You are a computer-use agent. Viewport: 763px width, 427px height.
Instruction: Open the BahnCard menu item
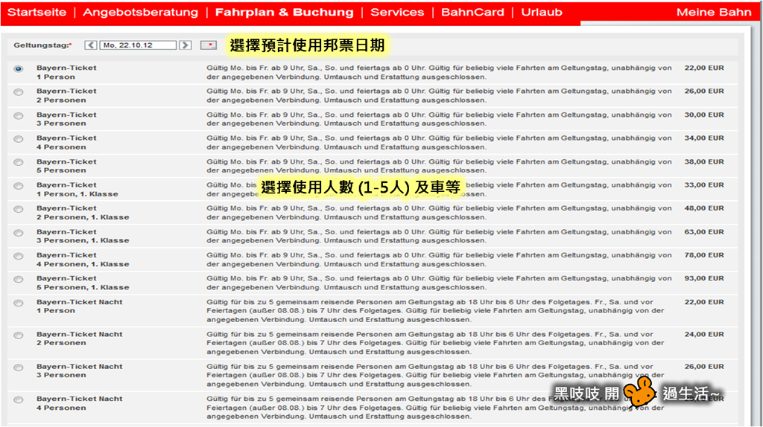click(472, 12)
